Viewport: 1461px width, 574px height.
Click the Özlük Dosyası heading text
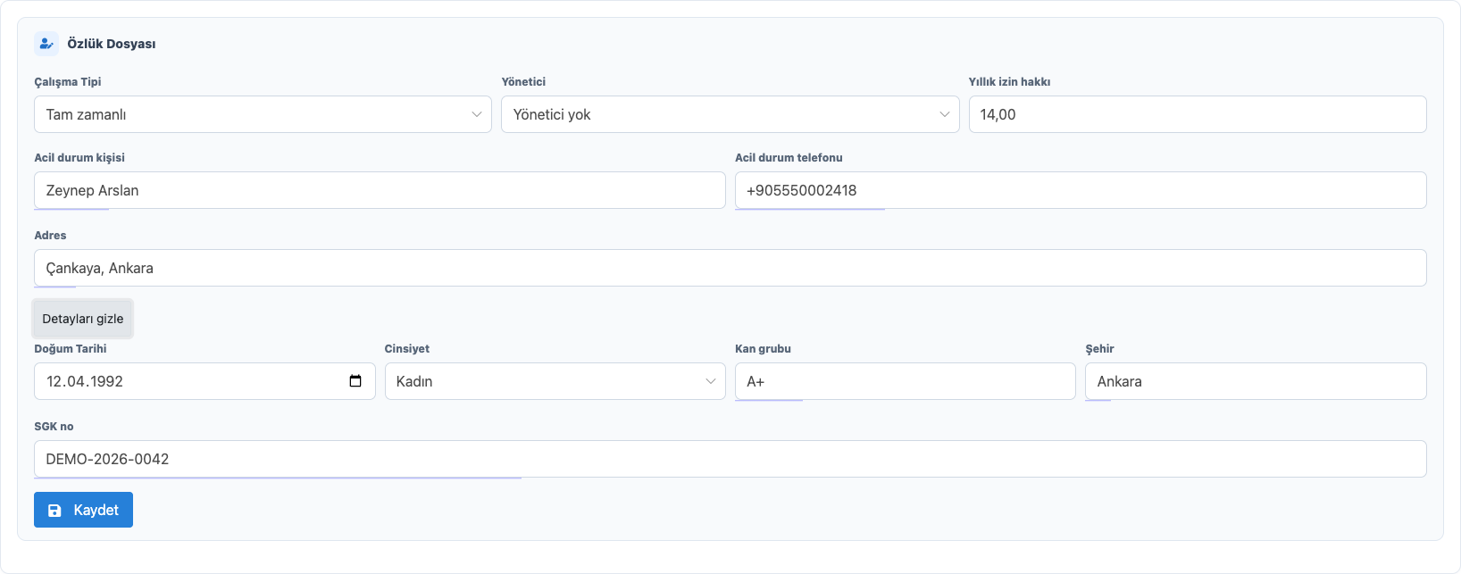pyautogui.click(x=112, y=44)
